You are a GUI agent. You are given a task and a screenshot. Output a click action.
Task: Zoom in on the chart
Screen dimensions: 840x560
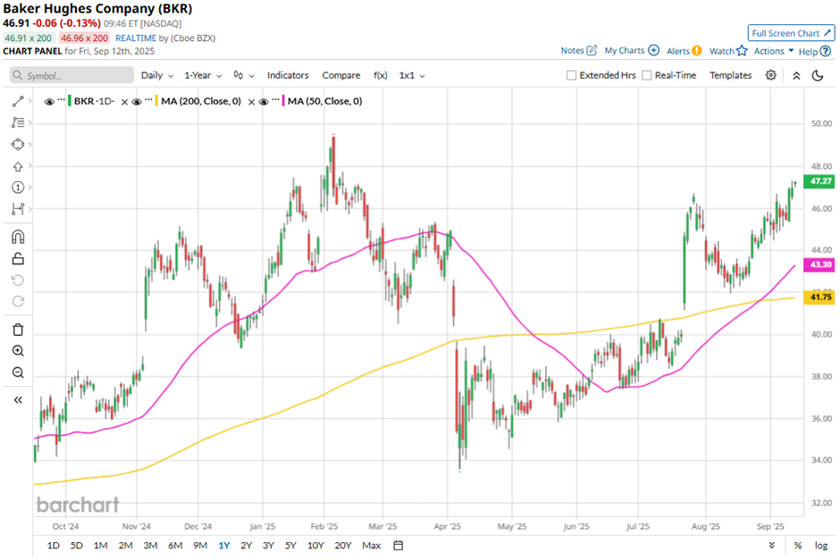click(18, 351)
